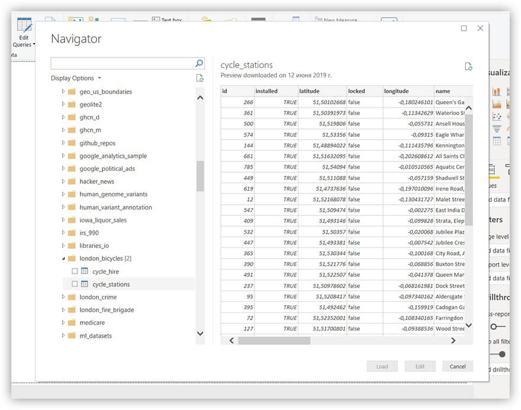
Task: Click the cycle_hire table icon
Action: 85,272
